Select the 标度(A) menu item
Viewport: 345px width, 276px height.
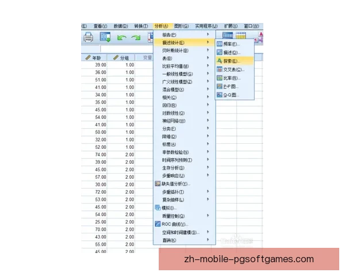tap(184, 144)
